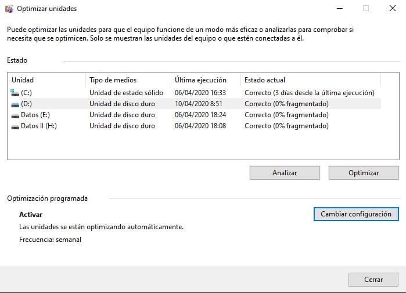Click the 'Optimización programada' section heading
406x293 pixels.
48,198
